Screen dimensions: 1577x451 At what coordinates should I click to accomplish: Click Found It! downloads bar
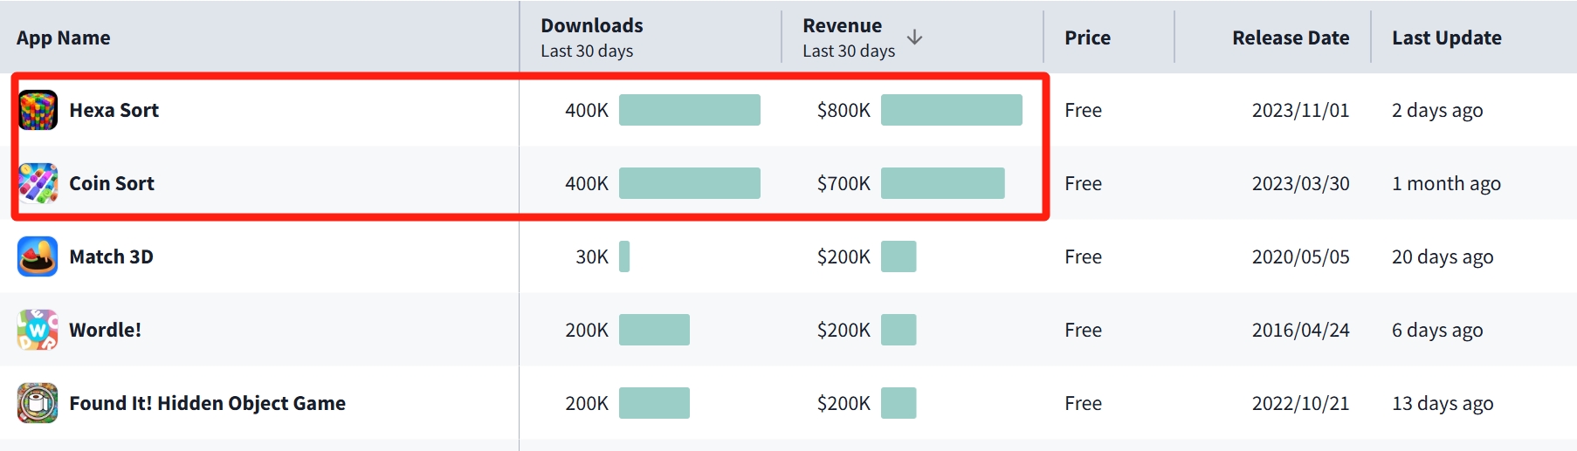coord(654,403)
